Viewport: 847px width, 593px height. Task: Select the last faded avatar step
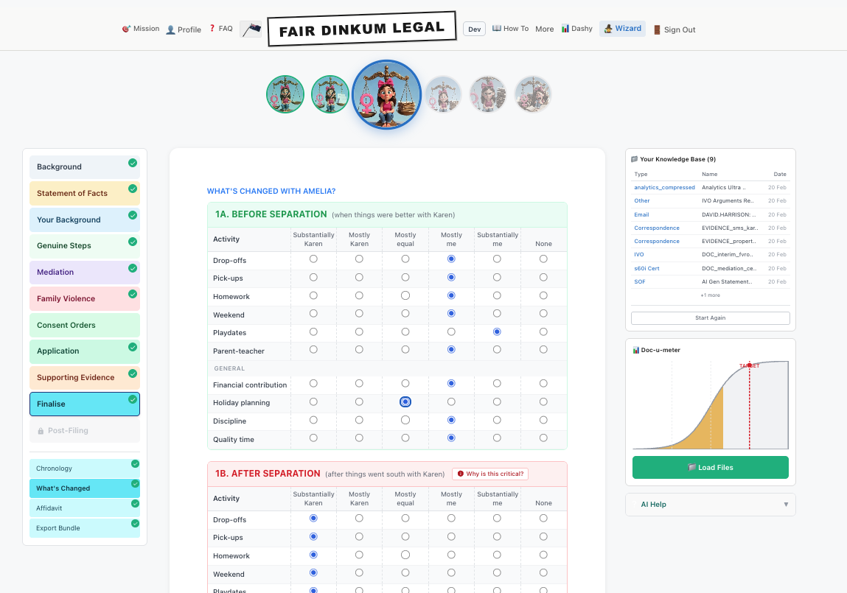pos(532,94)
